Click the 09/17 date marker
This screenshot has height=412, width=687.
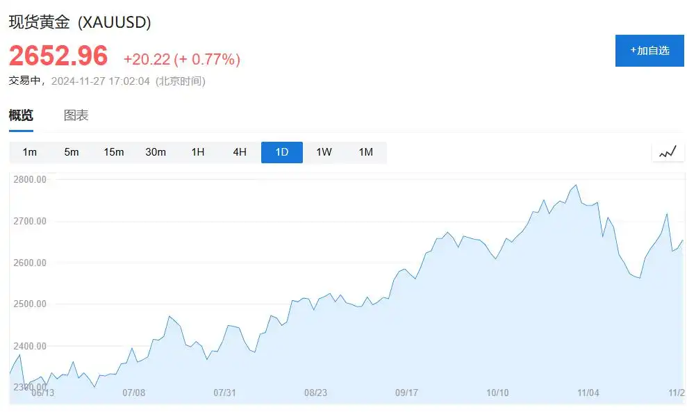tap(406, 393)
